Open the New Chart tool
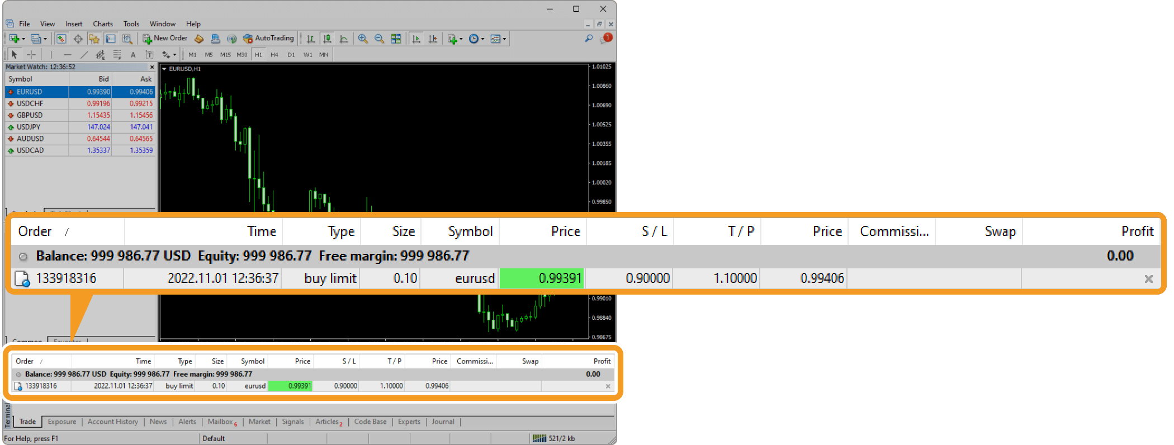The height and width of the screenshot is (445, 1174). [14, 39]
